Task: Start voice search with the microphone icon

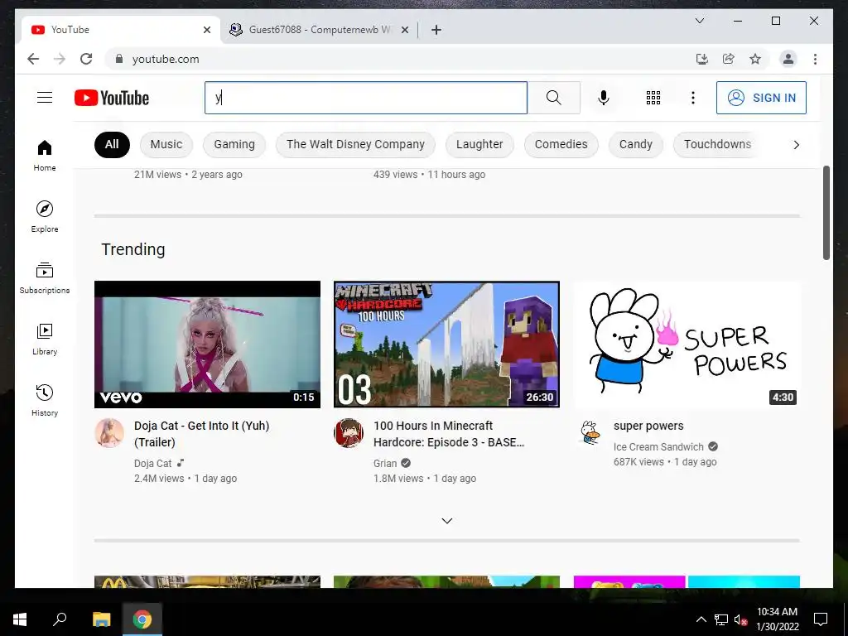Action: tap(604, 98)
